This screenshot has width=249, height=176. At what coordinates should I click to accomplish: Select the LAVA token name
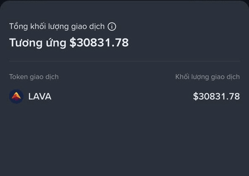[40, 96]
